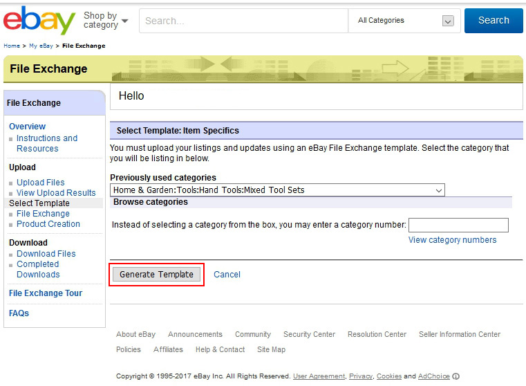
Task: Open the View category numbers link
Action: pos(452,240)
